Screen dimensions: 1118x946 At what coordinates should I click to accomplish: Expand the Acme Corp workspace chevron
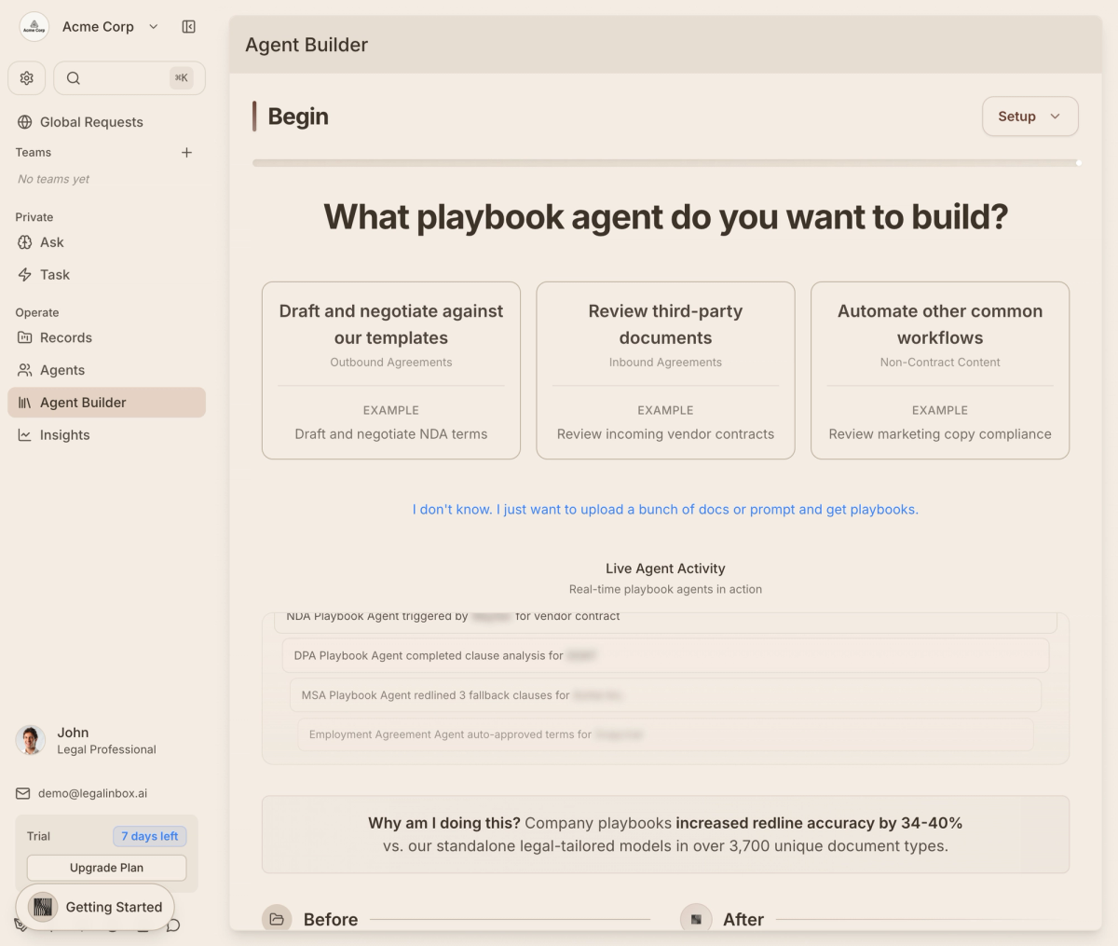[154, 27]
